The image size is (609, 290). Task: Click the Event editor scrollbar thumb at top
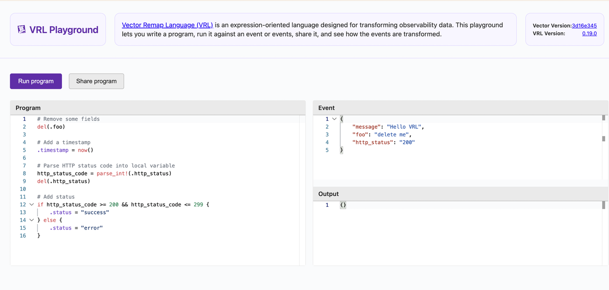coord(604,118)
